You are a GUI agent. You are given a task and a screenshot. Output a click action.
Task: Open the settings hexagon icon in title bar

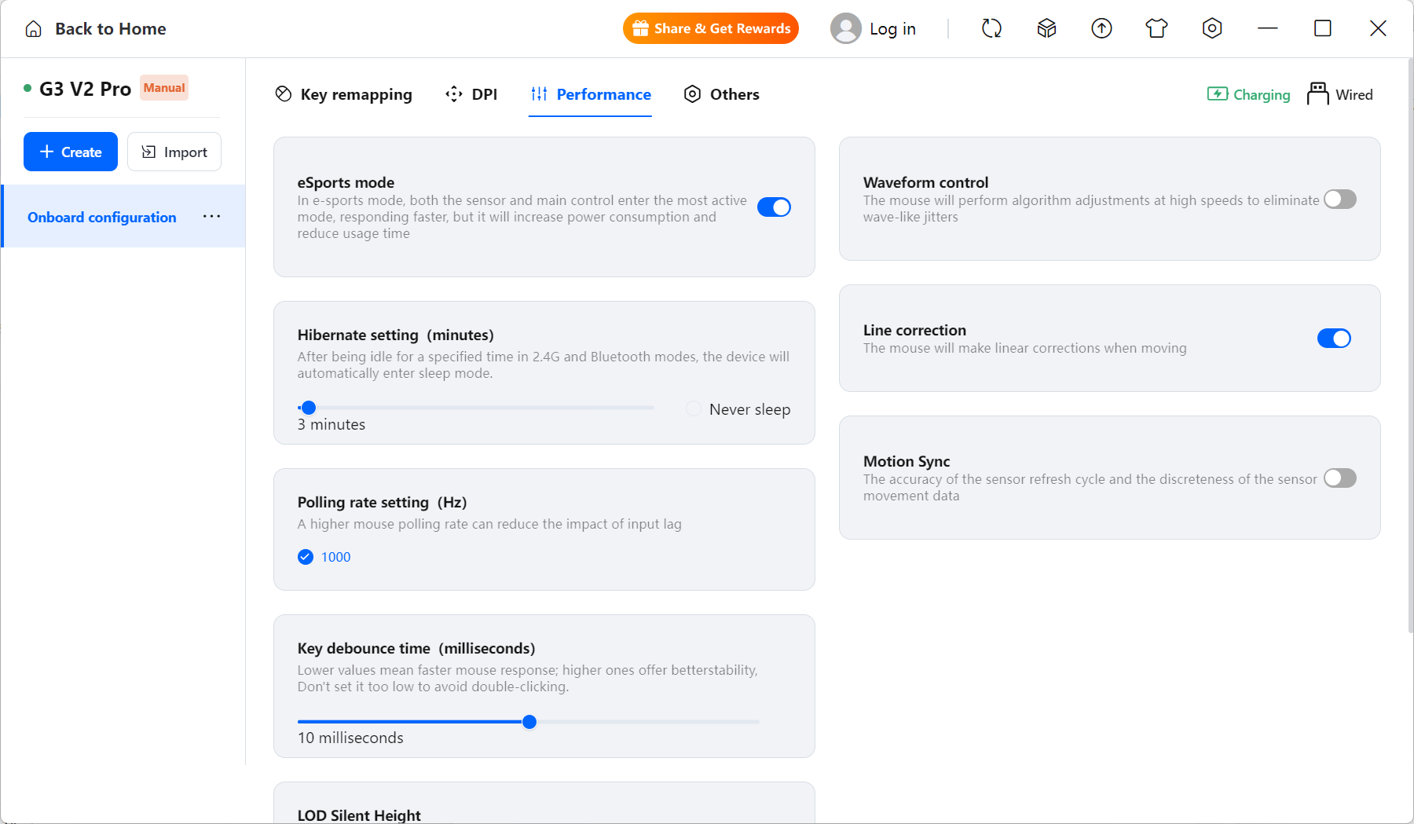1212,29
